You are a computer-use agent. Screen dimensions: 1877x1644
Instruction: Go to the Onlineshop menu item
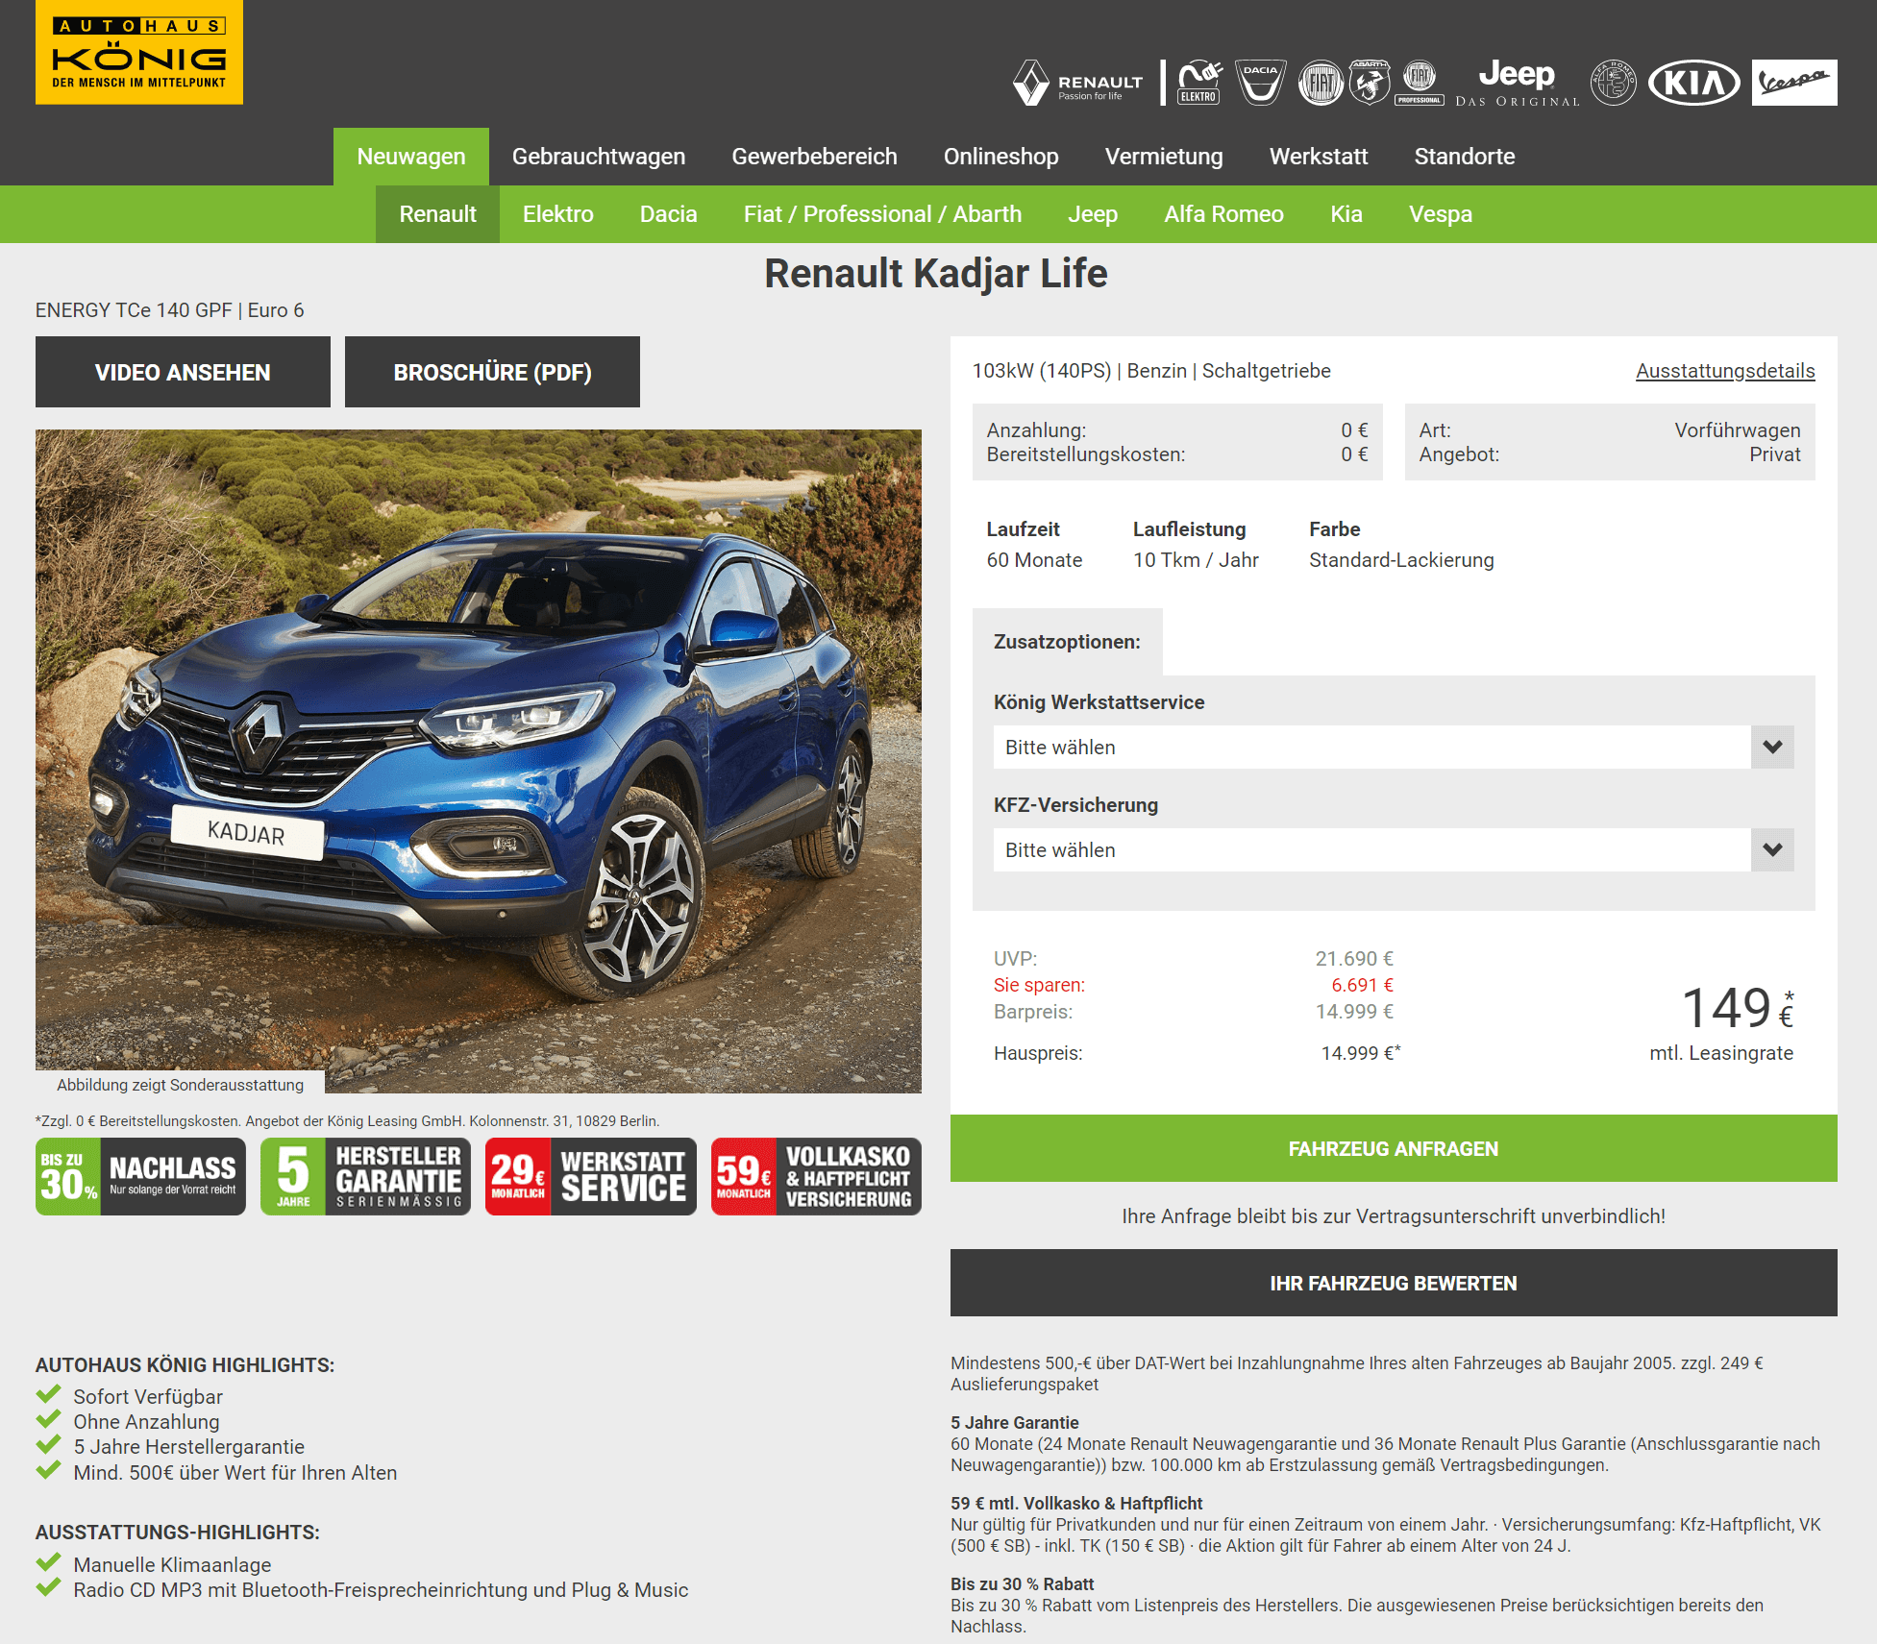coord(1000,157)
